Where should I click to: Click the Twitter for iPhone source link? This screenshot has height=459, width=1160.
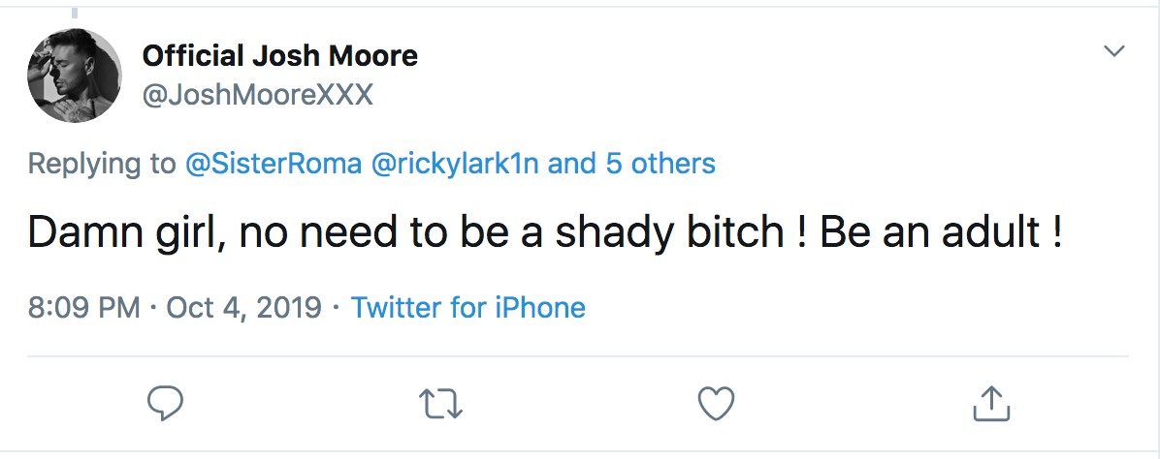(x=467, y=307)
